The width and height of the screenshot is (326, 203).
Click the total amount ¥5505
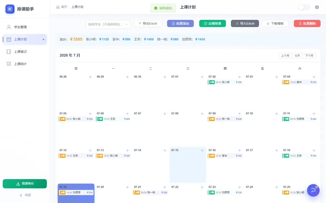(x=76, y=39)
